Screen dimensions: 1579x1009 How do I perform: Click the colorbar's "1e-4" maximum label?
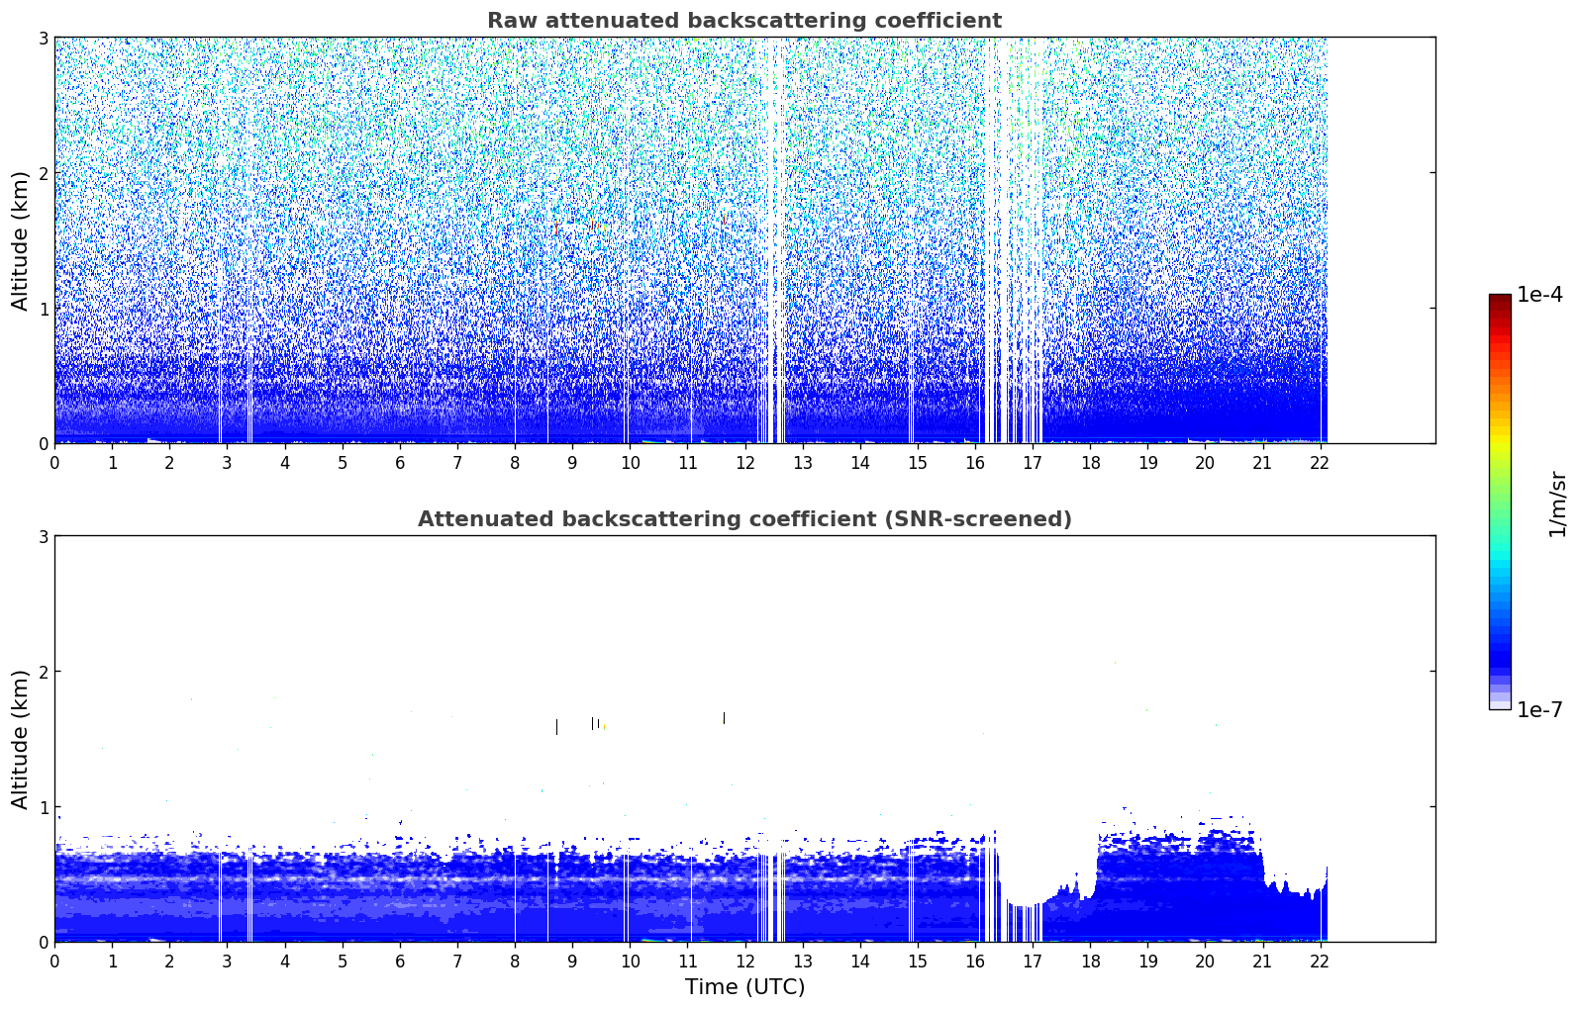[1539, 295]
